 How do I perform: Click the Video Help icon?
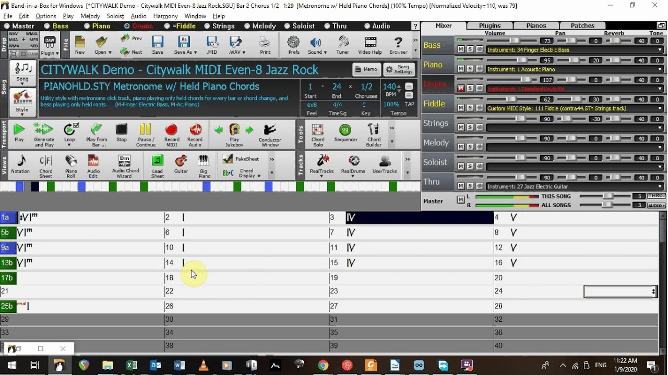(370, 45)
